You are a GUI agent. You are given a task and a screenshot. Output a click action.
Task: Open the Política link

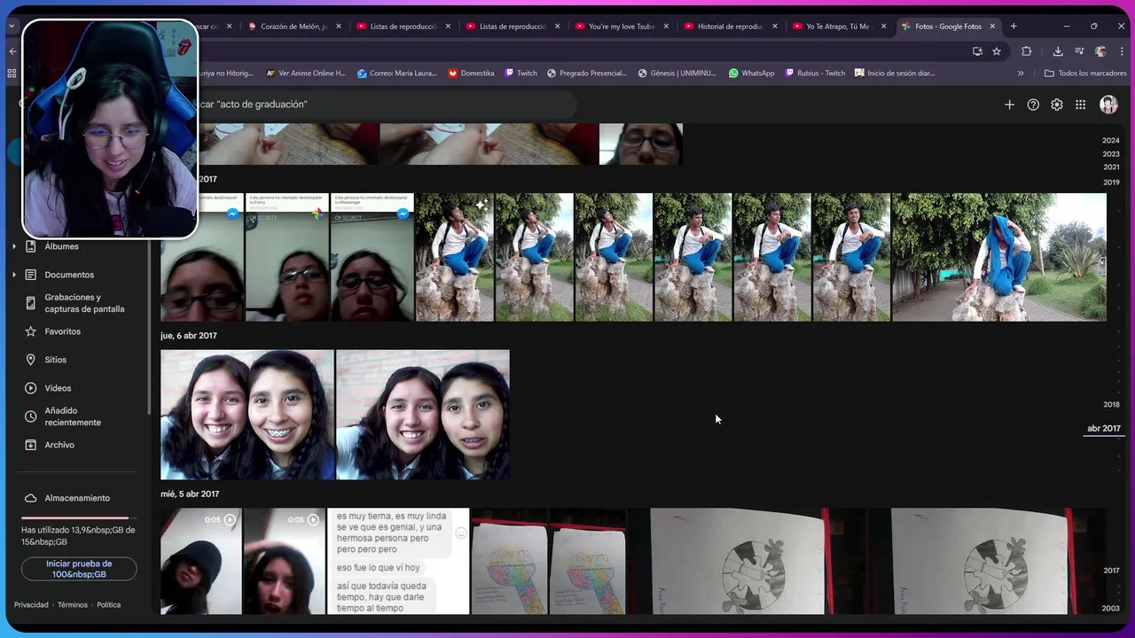point(108,605)
